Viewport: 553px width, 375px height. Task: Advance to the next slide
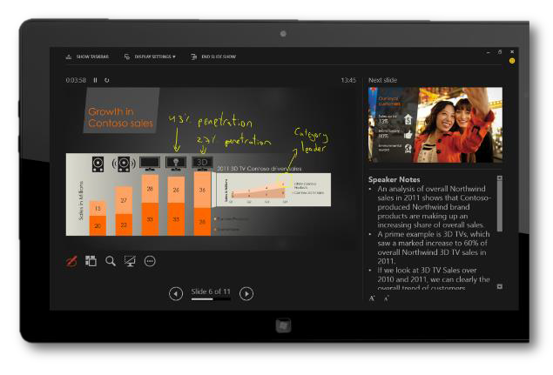246,293
